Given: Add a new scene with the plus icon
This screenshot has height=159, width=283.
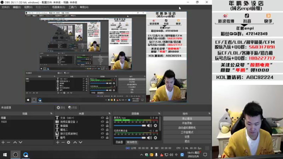Looking at the screenshot, I should [3, 142].
